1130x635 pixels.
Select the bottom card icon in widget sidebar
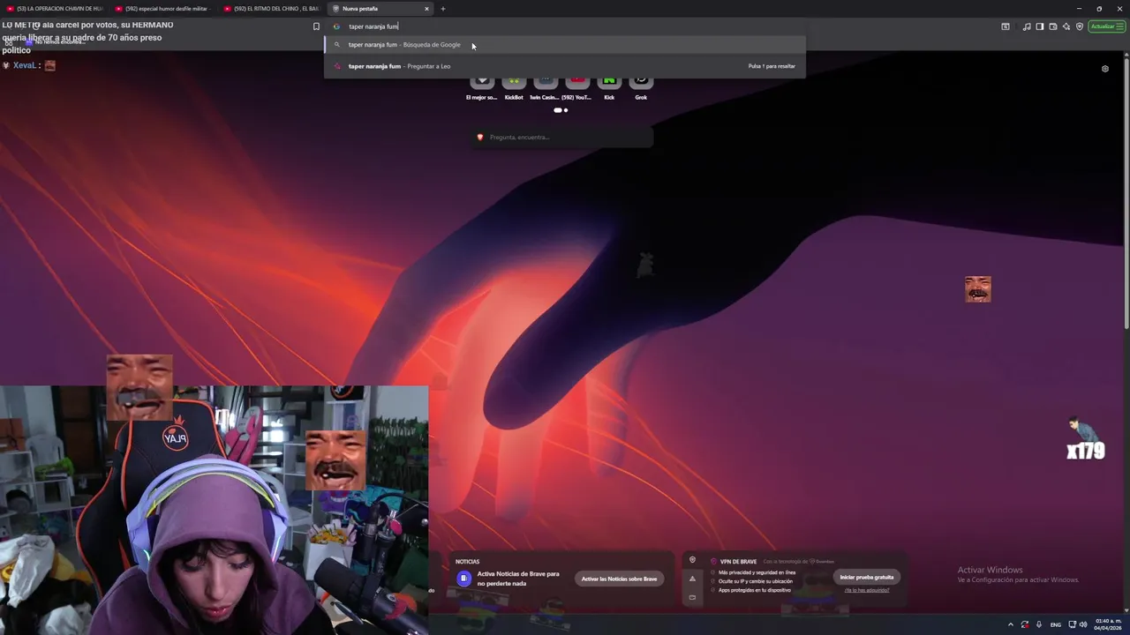pyautogui.click(x=692, y=597)
